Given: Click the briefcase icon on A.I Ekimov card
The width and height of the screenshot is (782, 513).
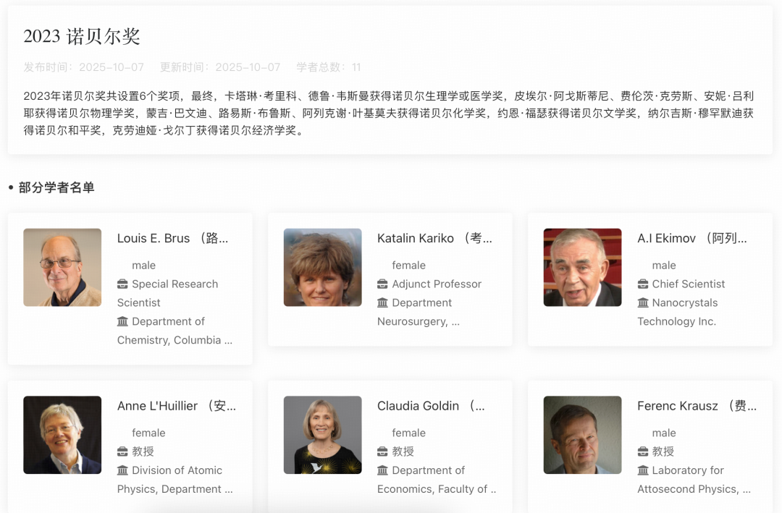Looking at the screenshot, I should 642,284.
